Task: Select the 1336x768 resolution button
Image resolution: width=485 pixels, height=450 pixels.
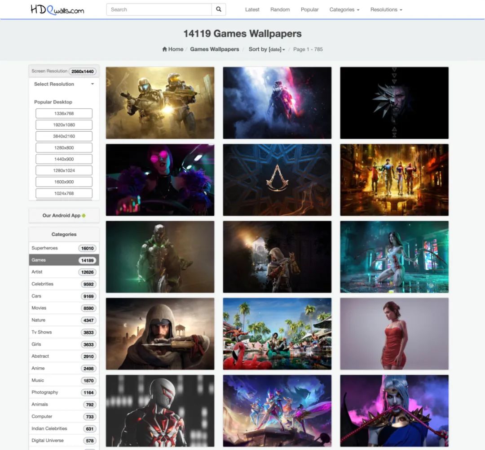Action: [64, 113]
